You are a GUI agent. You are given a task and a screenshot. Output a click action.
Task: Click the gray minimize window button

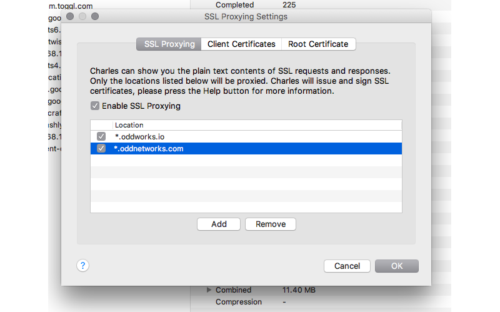(82, 16)
